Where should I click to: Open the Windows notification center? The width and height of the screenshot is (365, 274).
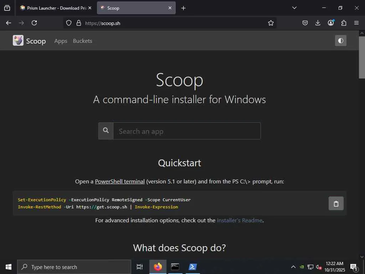[354, 267]
